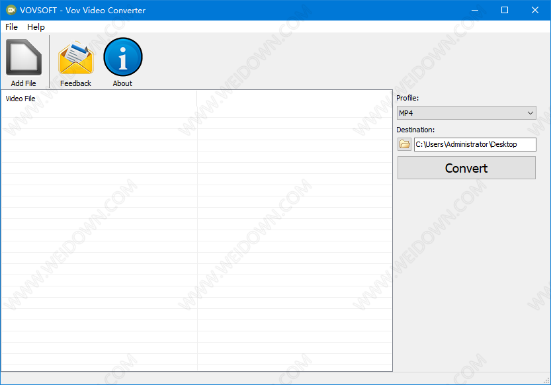Browse destination with the folder icon
The height and width of the screenshot is (385, 551).
tap(404, 144)
